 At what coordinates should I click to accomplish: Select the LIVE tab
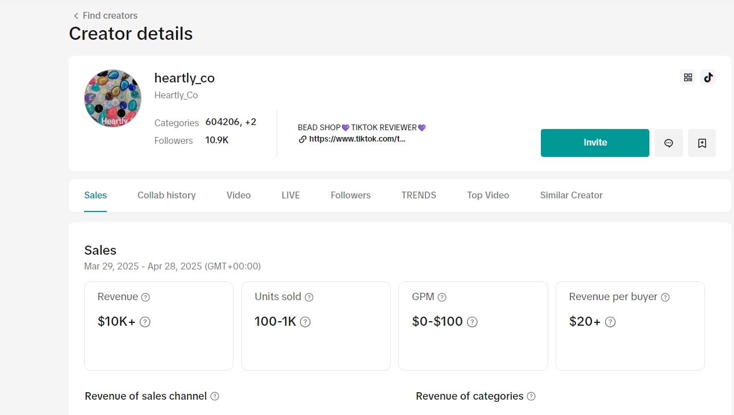(x=290, y=195)
